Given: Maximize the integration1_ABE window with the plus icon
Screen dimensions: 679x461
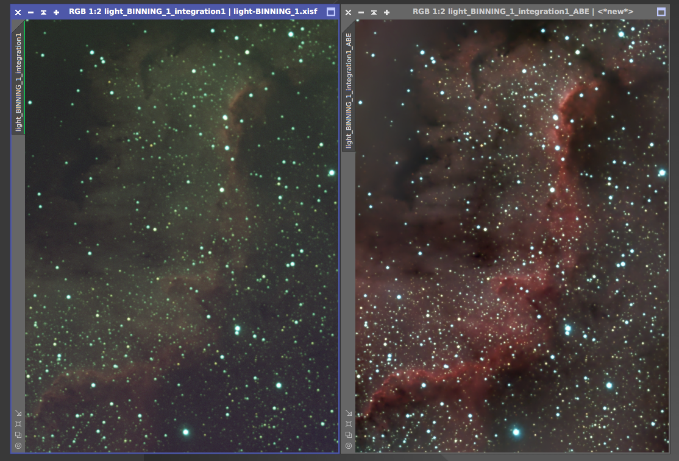Looking at the screenshot, I should (x=386, y=12).
